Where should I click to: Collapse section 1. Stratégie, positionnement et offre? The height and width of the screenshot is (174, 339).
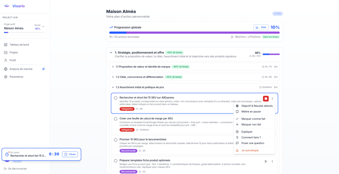(x=111, y=53)
